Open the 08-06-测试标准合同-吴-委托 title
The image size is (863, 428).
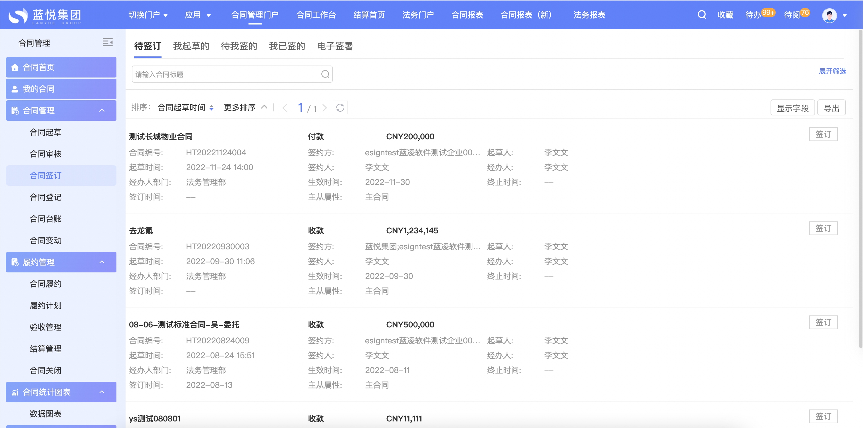click(184, 325)
